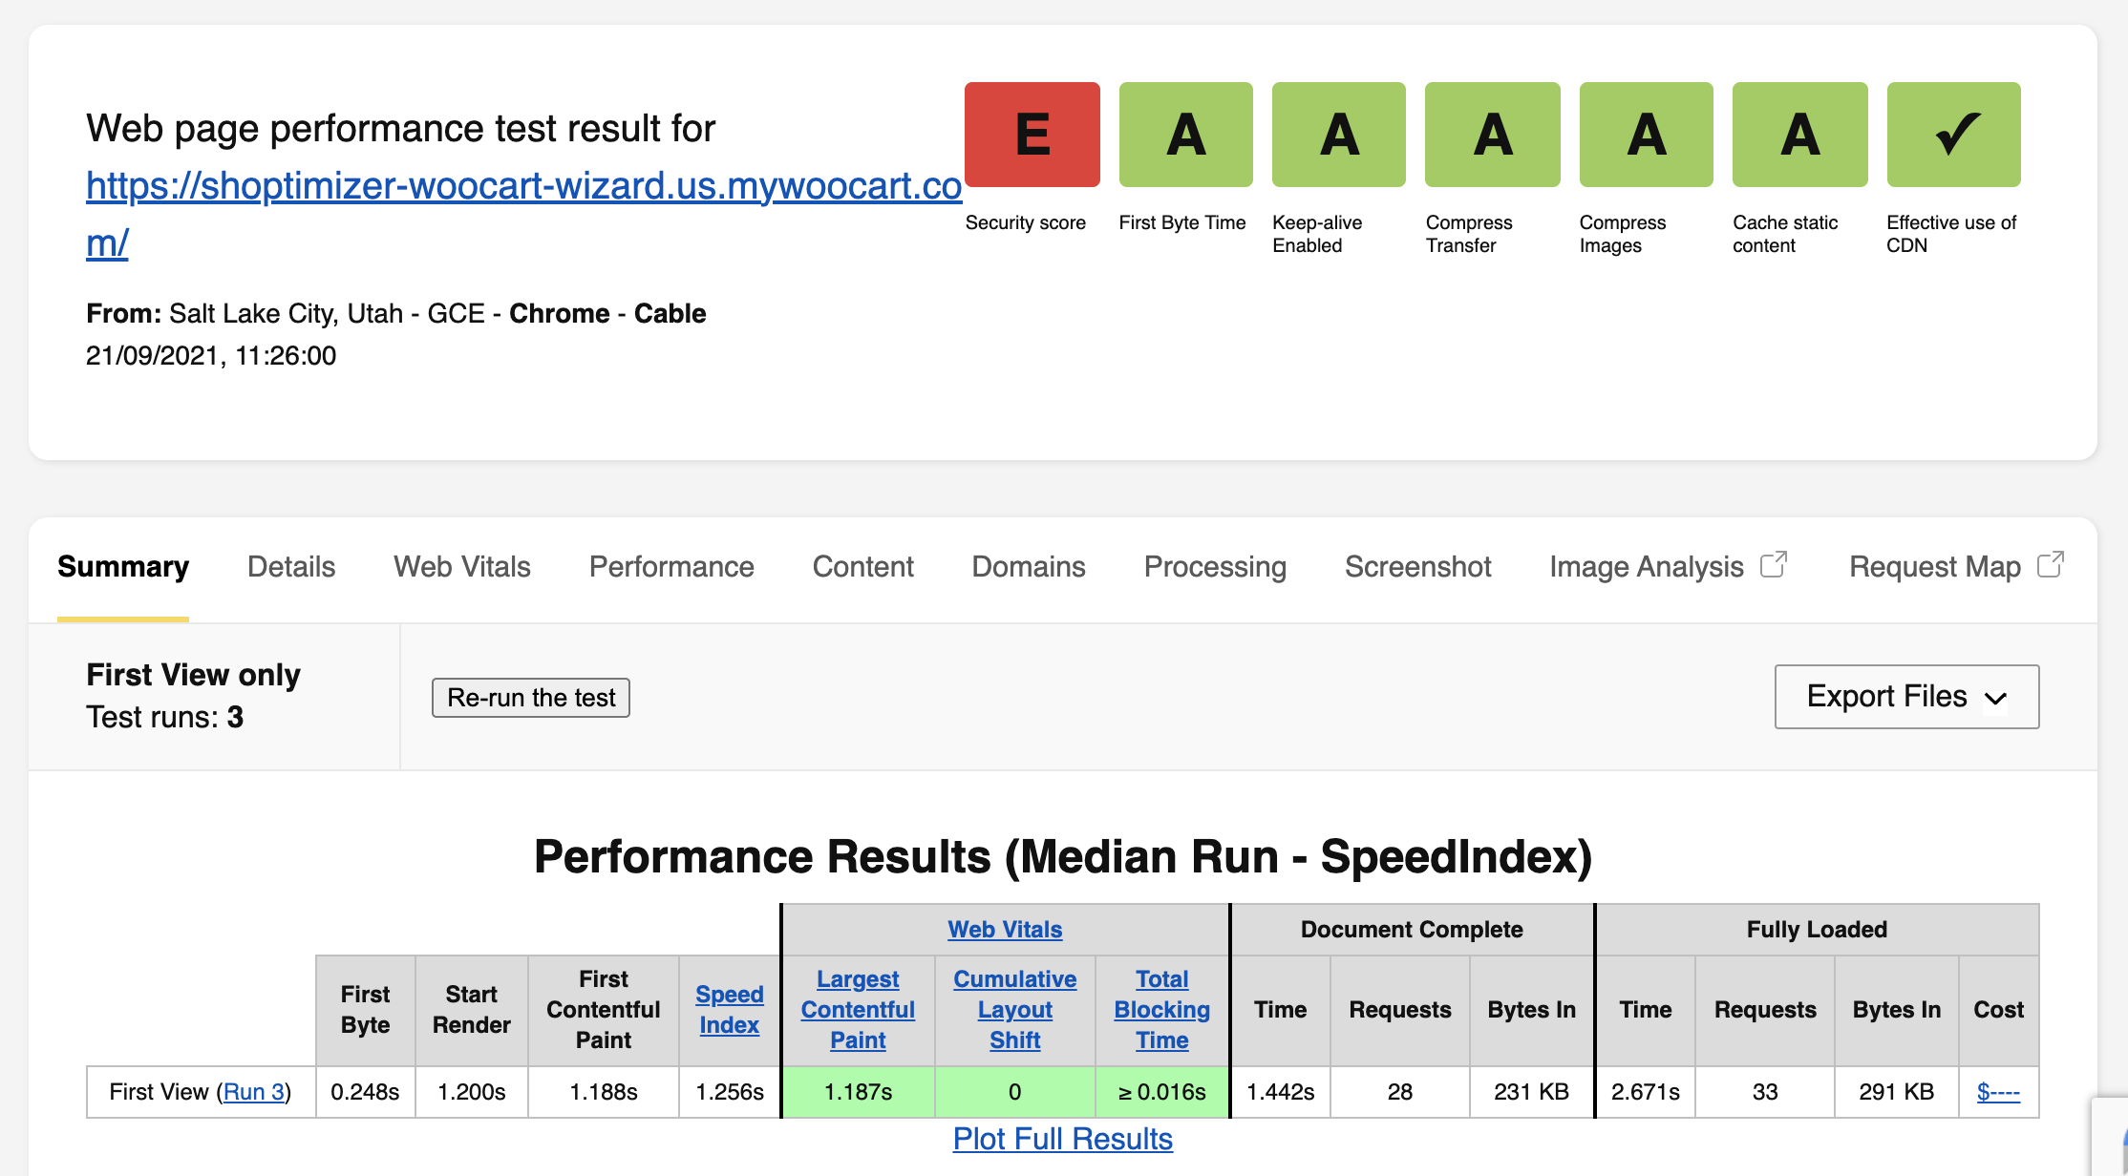Open the Processing tab
Image resolution: width=2128 pixels, height=1176 pixels.
[1215, 567]
